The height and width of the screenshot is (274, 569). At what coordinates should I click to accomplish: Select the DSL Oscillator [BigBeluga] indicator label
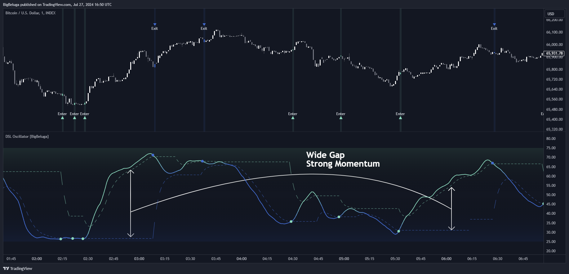[27, 137]
